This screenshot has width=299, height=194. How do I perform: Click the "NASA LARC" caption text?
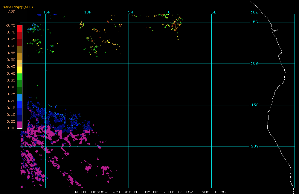[x=213, y=192]
